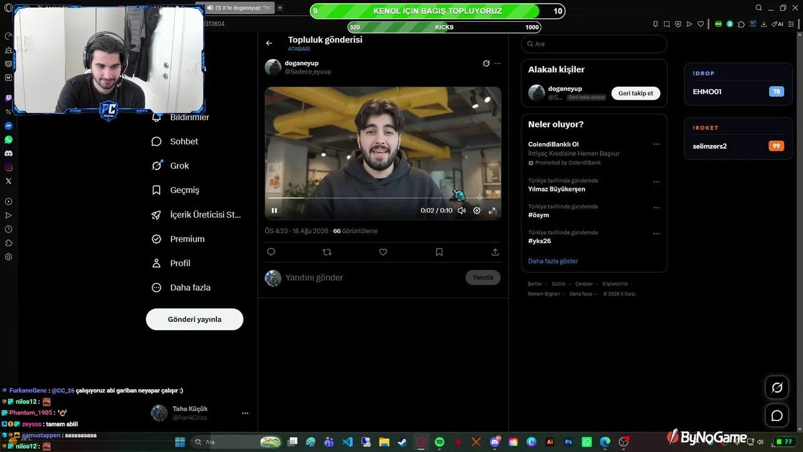This screenshot has width=803, height=452.
Task: Open İçerik Üreticisi Stüdyosu menu item
Action: tap(196, 214)
